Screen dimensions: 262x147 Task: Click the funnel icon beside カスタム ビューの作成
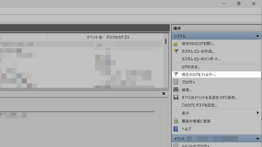click(x=176, y=51)
